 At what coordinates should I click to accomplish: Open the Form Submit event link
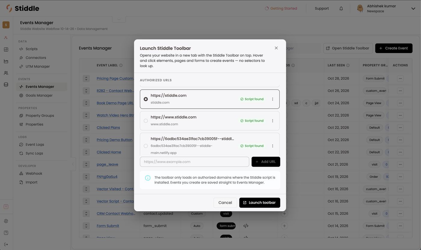(108, 226)
